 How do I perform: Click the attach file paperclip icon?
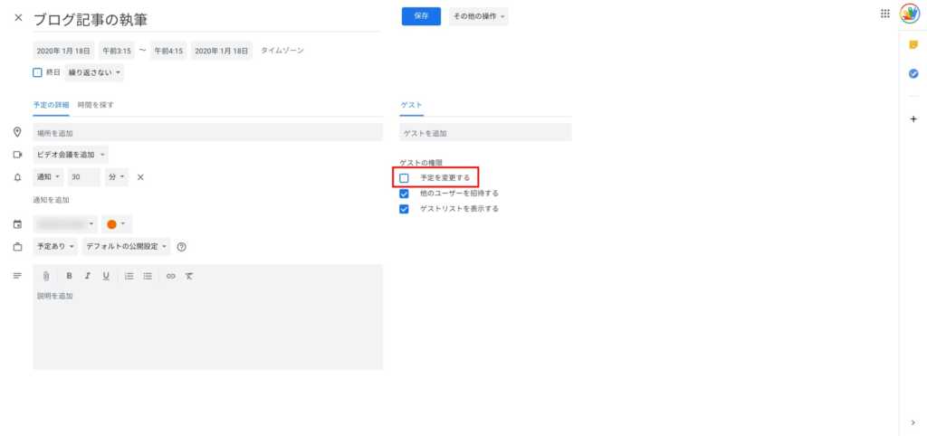click(x=46, y=276)
